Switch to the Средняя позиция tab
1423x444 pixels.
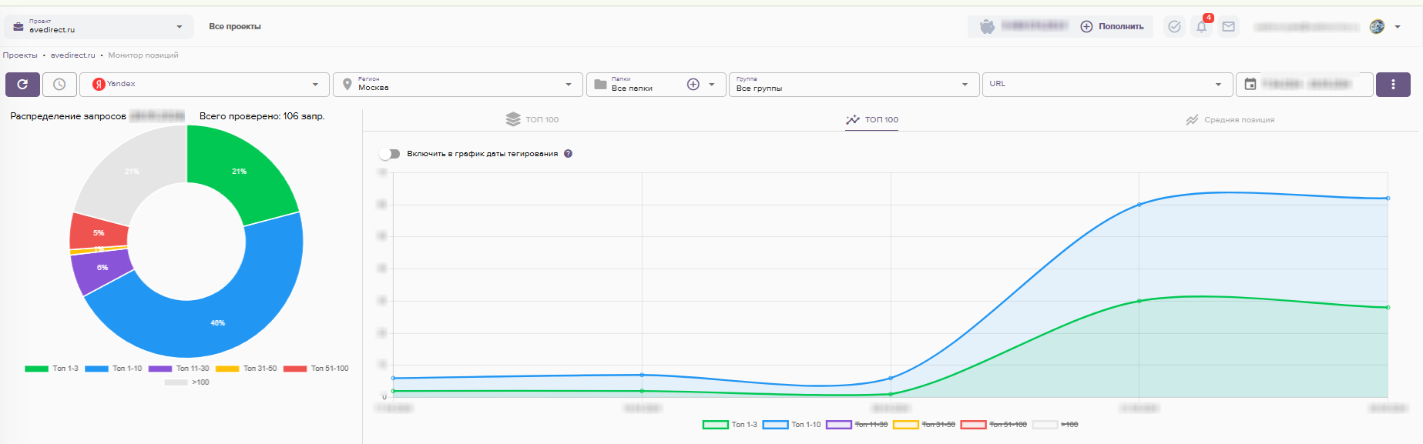1230,120
